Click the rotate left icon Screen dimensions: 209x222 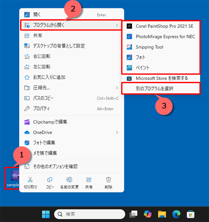pos(27,67)
